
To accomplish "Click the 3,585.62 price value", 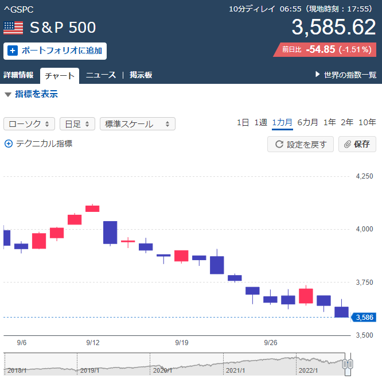I will pyautogui.click(x=334, y=27).
